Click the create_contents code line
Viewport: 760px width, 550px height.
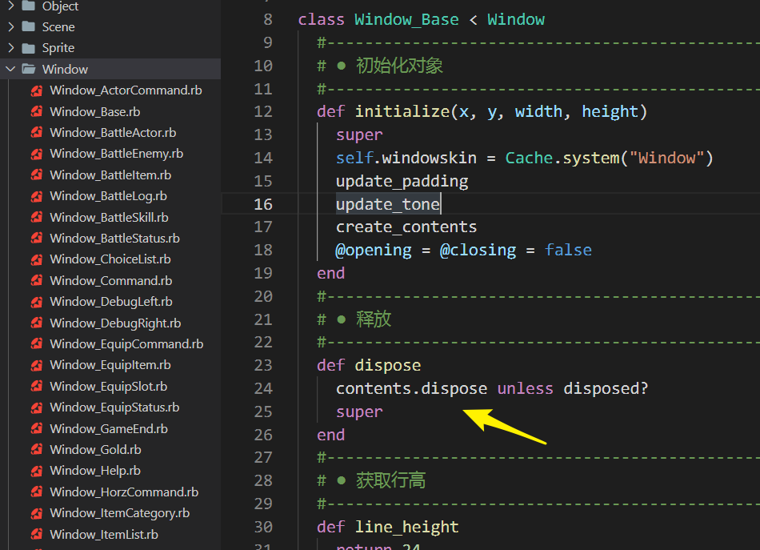406,227
